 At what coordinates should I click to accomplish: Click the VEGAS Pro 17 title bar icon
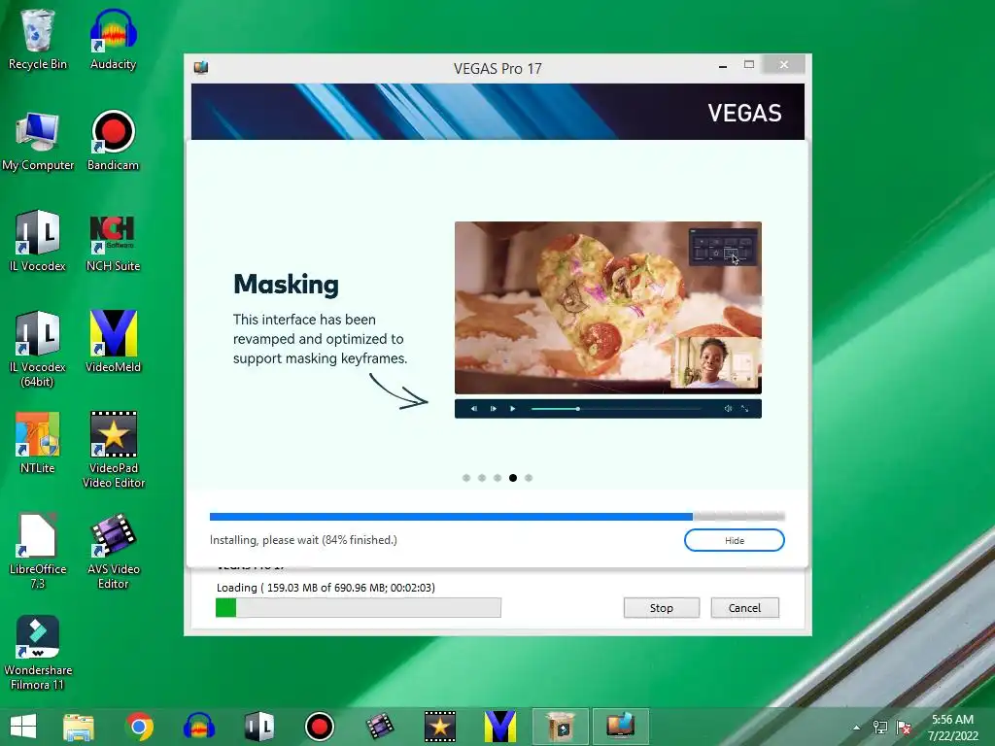click(x=201, y=67)
